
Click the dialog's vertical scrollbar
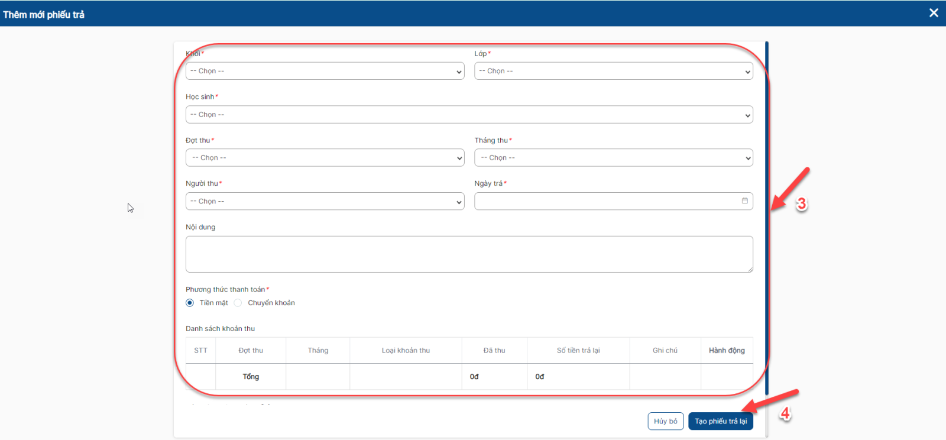[x=766, y=218]
